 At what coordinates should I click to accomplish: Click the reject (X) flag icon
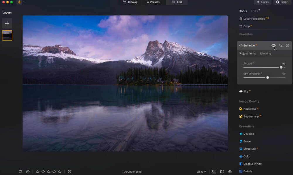(28, 172)
